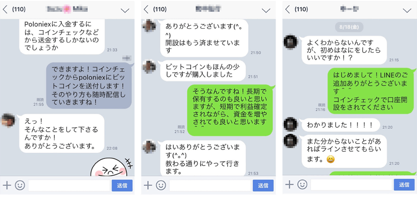The height and width of the screenshot is (198, 417).
Task: Expand the right chat's header dropdown chevron
Action: pos(407,10)
